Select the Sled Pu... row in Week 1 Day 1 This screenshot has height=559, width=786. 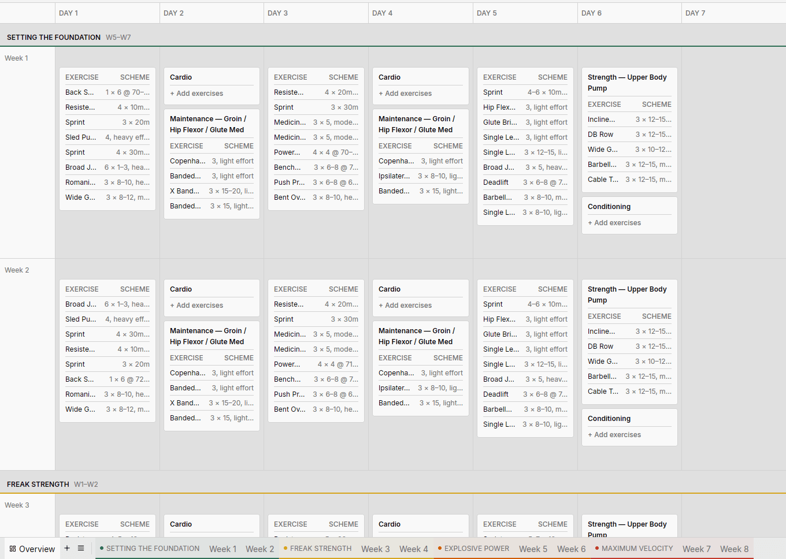pyautogui.click(x=107, y=137)
